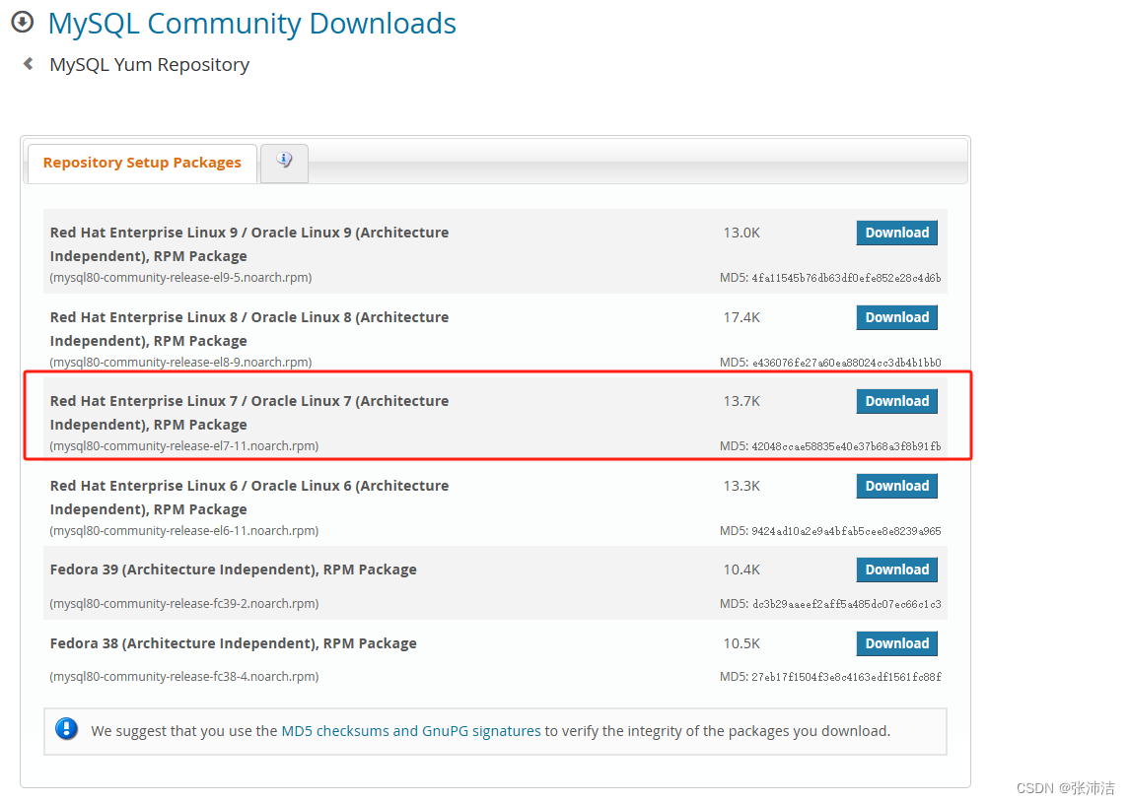The width and height of the screenshot is (1130, 804).
Task: Click filename mysql80-community-release-fc39-2.noarch.rpm
Action: [x=183, y=604]
